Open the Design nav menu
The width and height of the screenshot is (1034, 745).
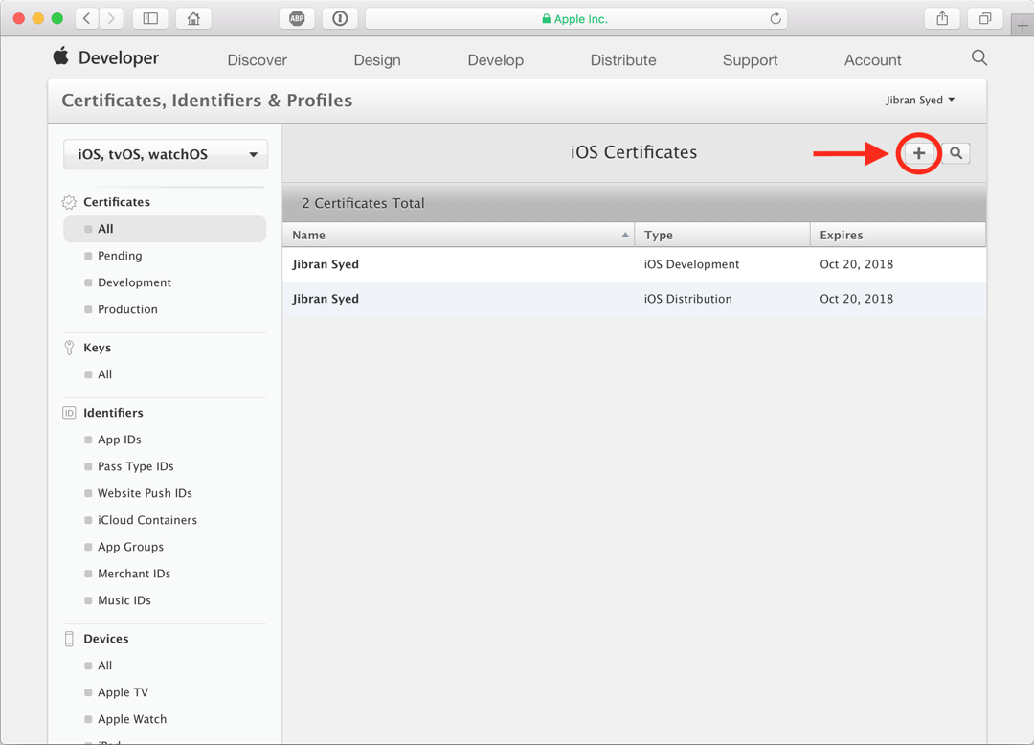(x=377, y=60)
